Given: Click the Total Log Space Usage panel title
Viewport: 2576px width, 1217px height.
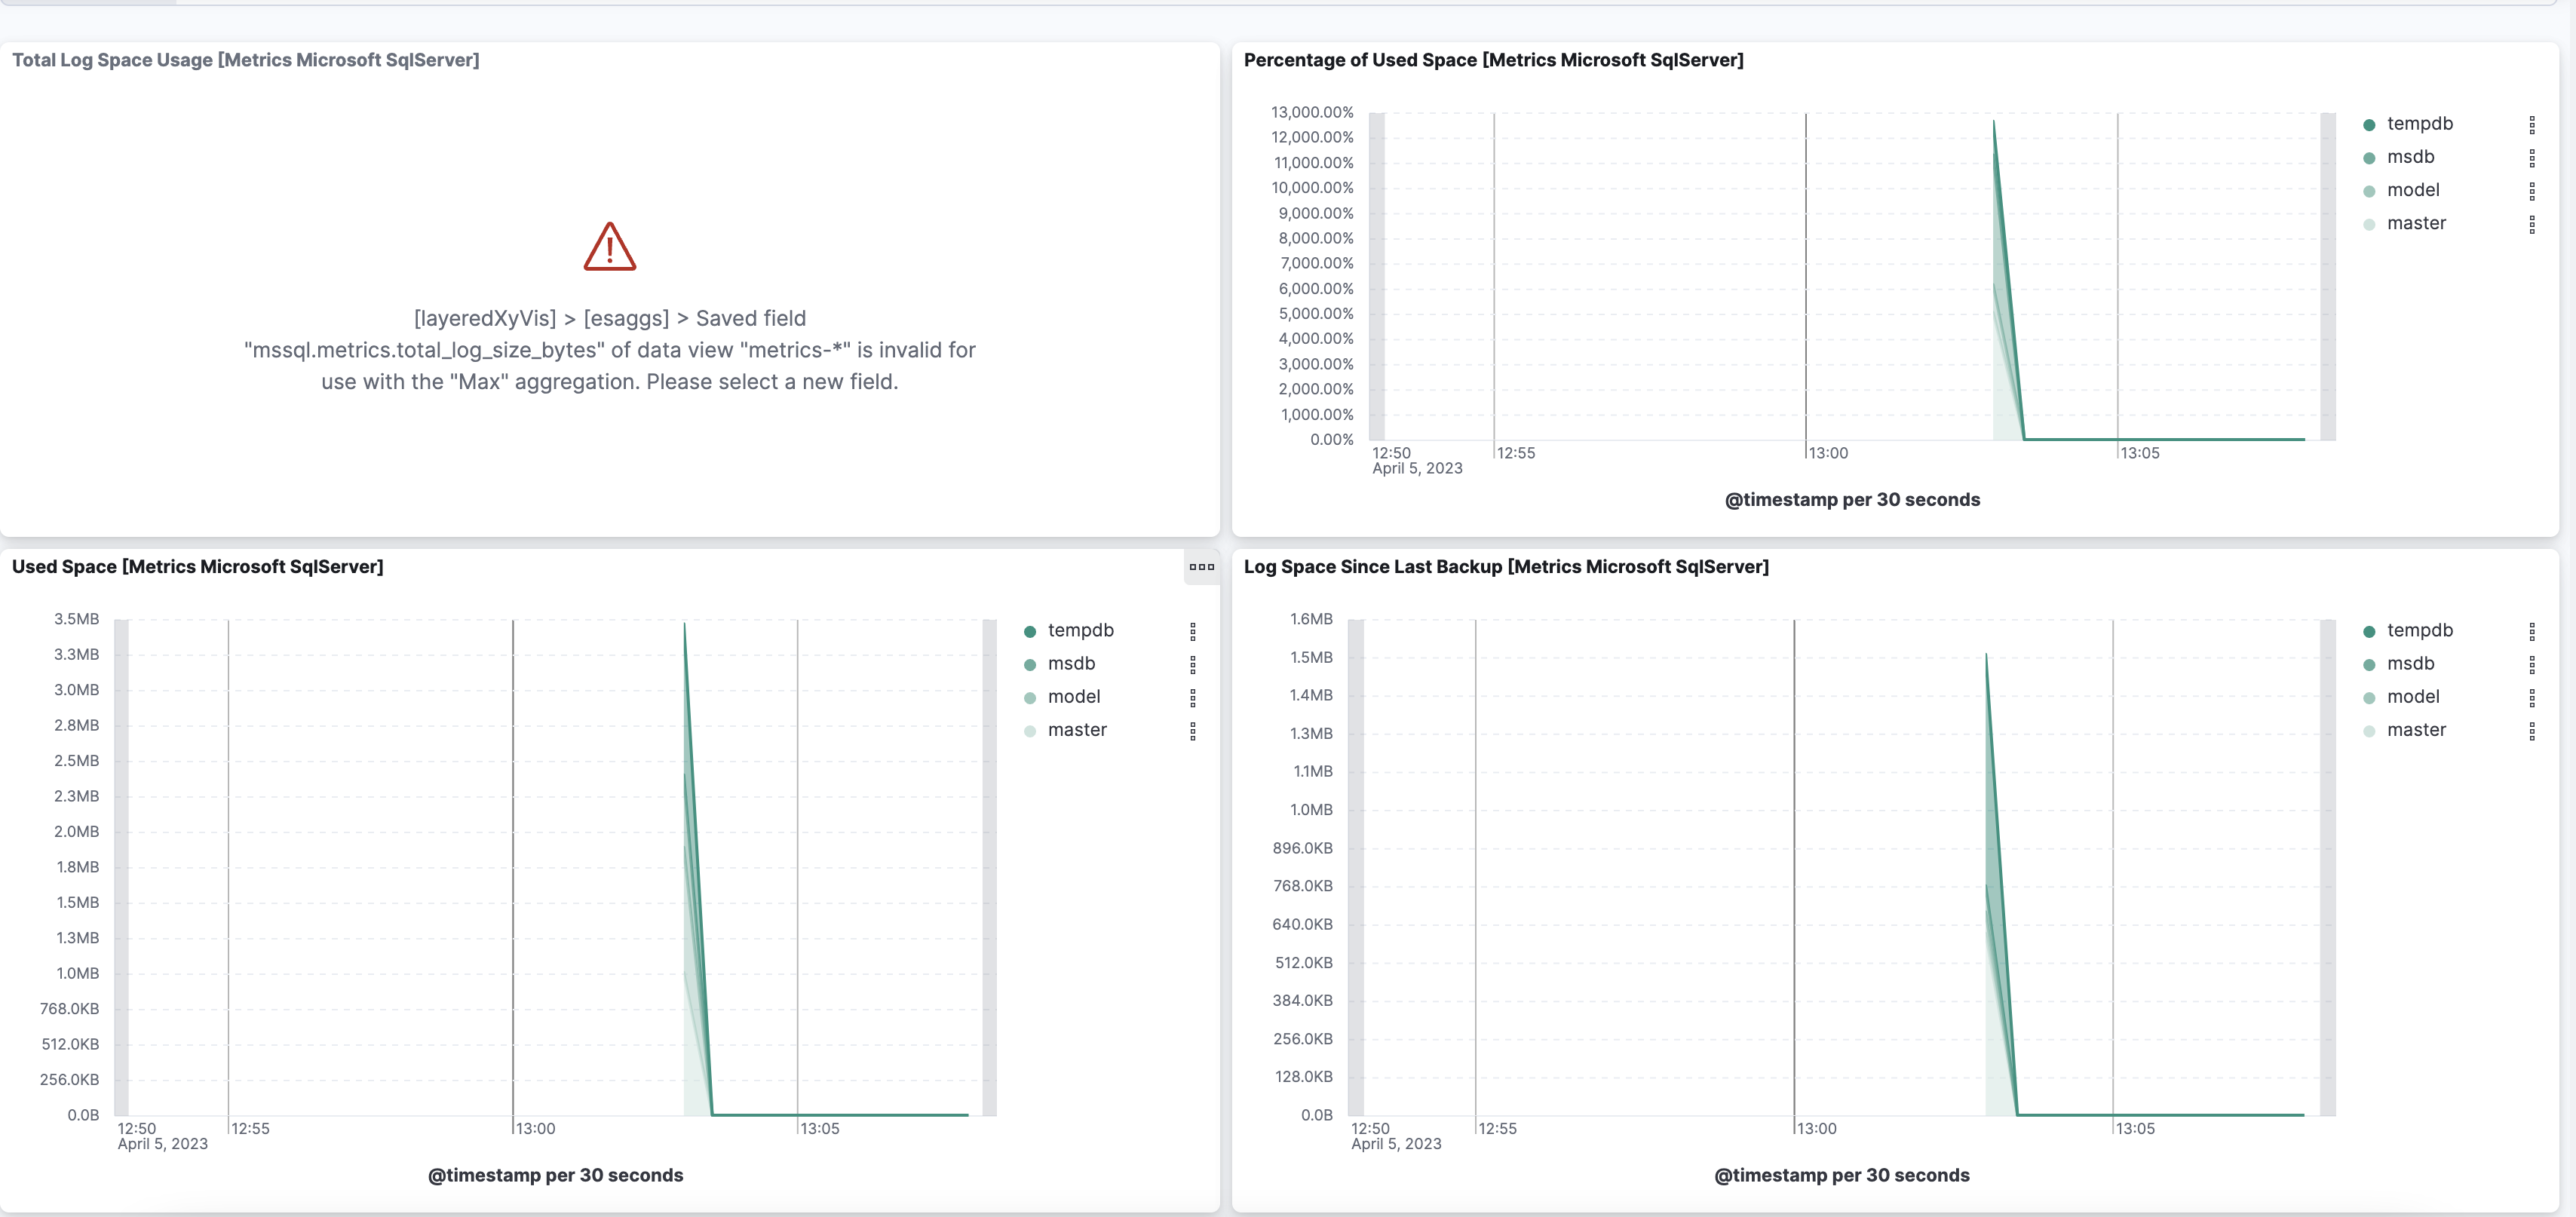Looking at the screenshot, I should tap(246, 60).
